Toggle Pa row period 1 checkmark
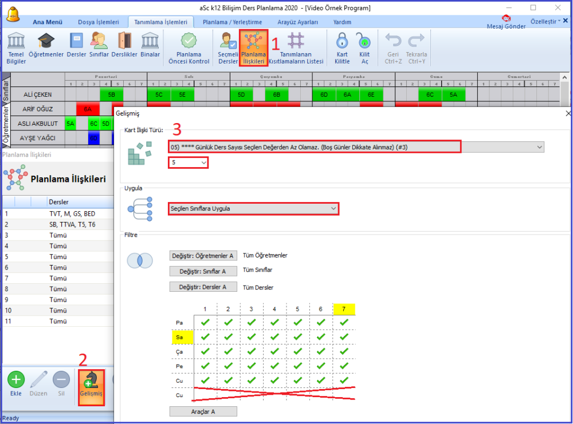Screen dimensions: 573x424 205,323
